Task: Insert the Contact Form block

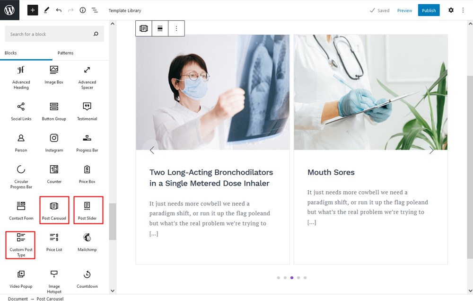Action: [21, 211]
